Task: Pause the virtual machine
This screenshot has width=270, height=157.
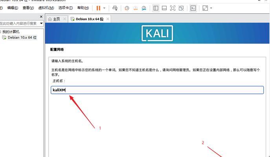Action: [98, 8]
